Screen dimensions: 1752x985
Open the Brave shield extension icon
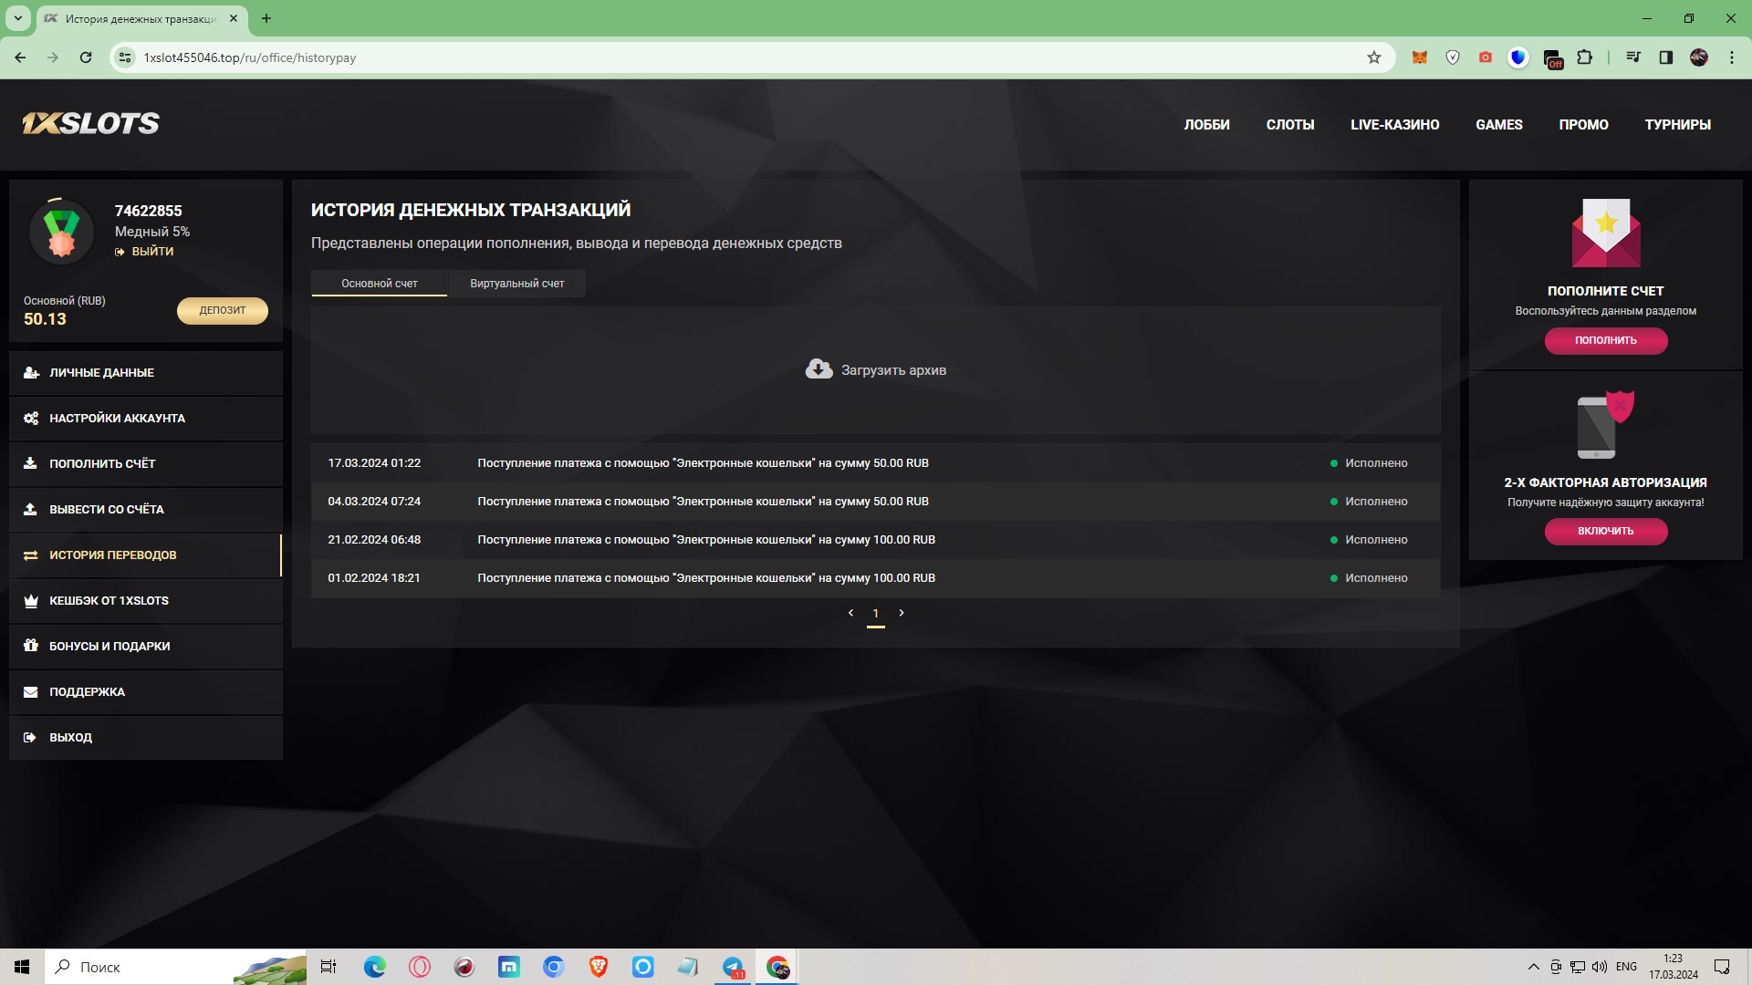pos(1453,57)
